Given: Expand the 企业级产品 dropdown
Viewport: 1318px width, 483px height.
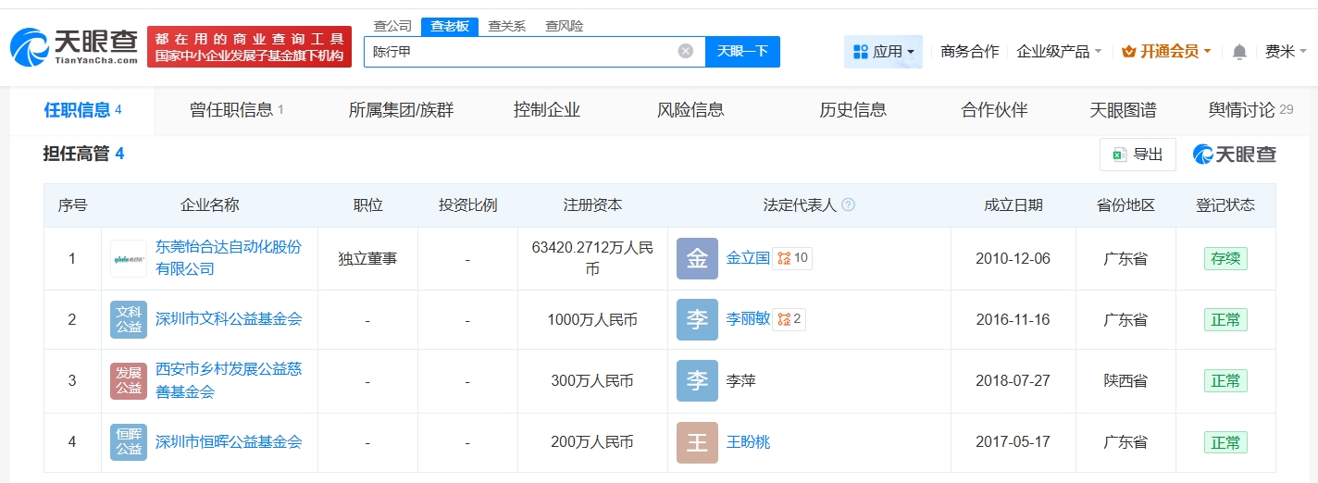Looking at the screenshot, I should point(1059,52).
